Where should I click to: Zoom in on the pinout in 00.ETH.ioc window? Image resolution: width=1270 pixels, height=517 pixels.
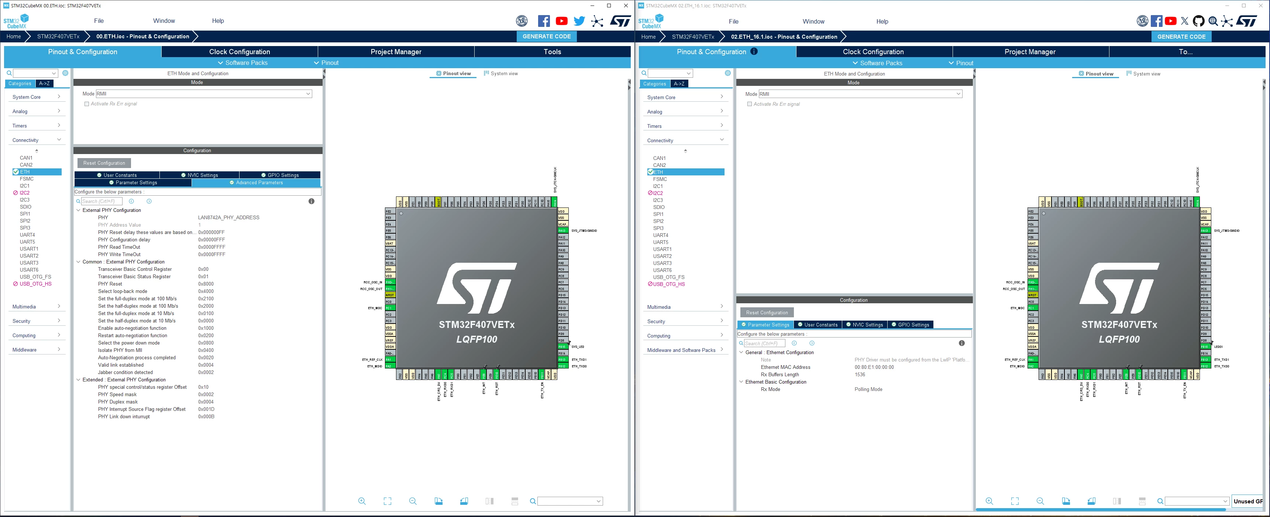(x=362, y=501)
